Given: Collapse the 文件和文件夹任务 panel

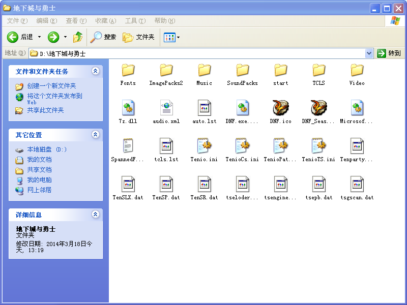Looking at the screenshot, I should (x=96, y=71).
